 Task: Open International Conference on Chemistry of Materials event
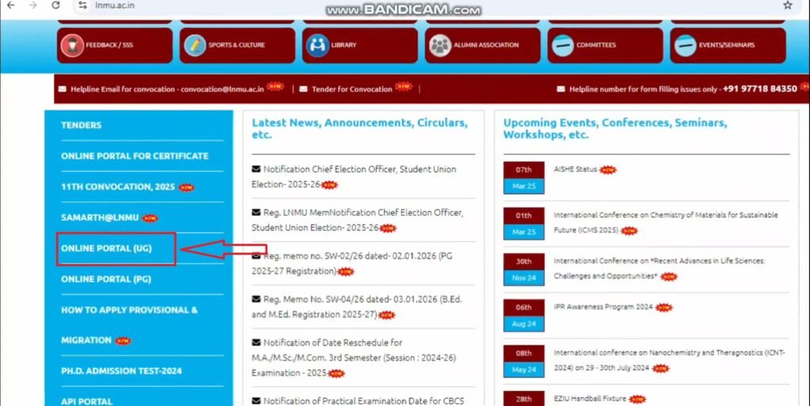(x=666, y=222)
